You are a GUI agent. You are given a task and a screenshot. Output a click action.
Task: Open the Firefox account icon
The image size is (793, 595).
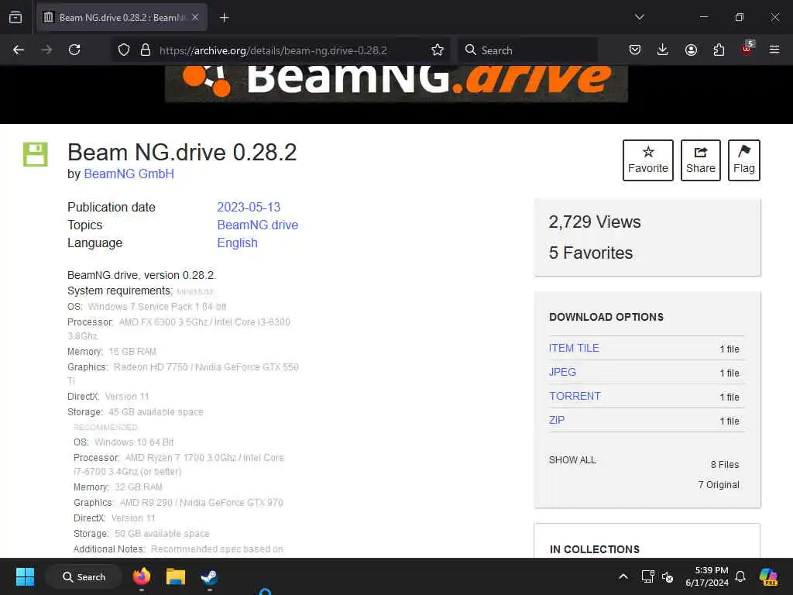coord(691,50)
